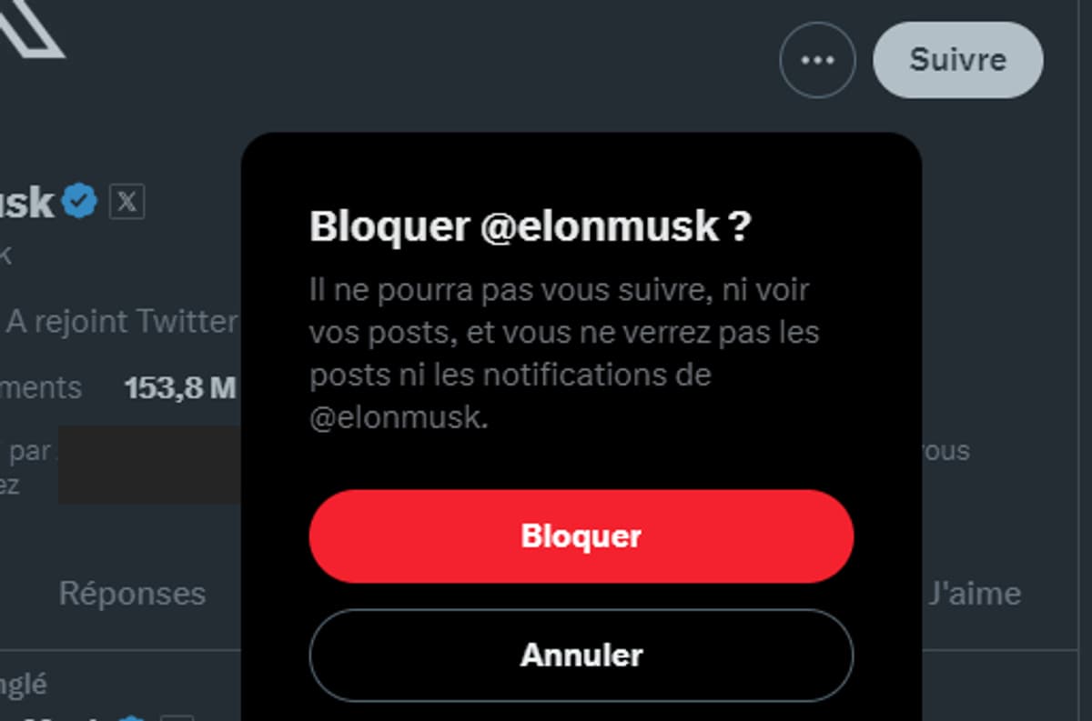The image size is (1092, 721).
Task: Click the pinned post label below Réponses
Action: 25,684
